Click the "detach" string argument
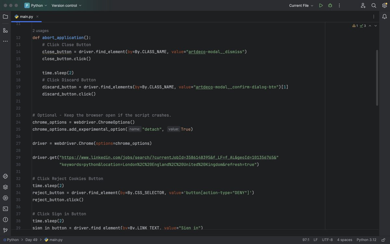Image resolution: width=390 pixels, height=244 pixels. pos(152,129)
